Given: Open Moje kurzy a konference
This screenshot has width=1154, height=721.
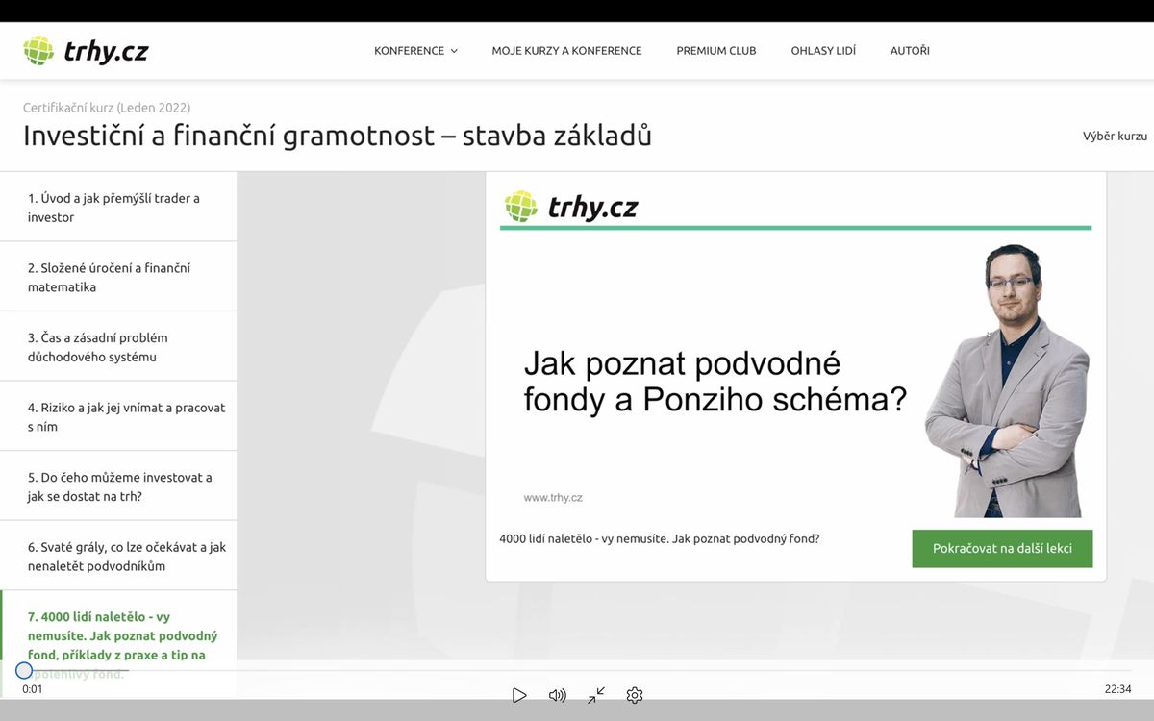Looking at the screenshot, I should (566, 51).
